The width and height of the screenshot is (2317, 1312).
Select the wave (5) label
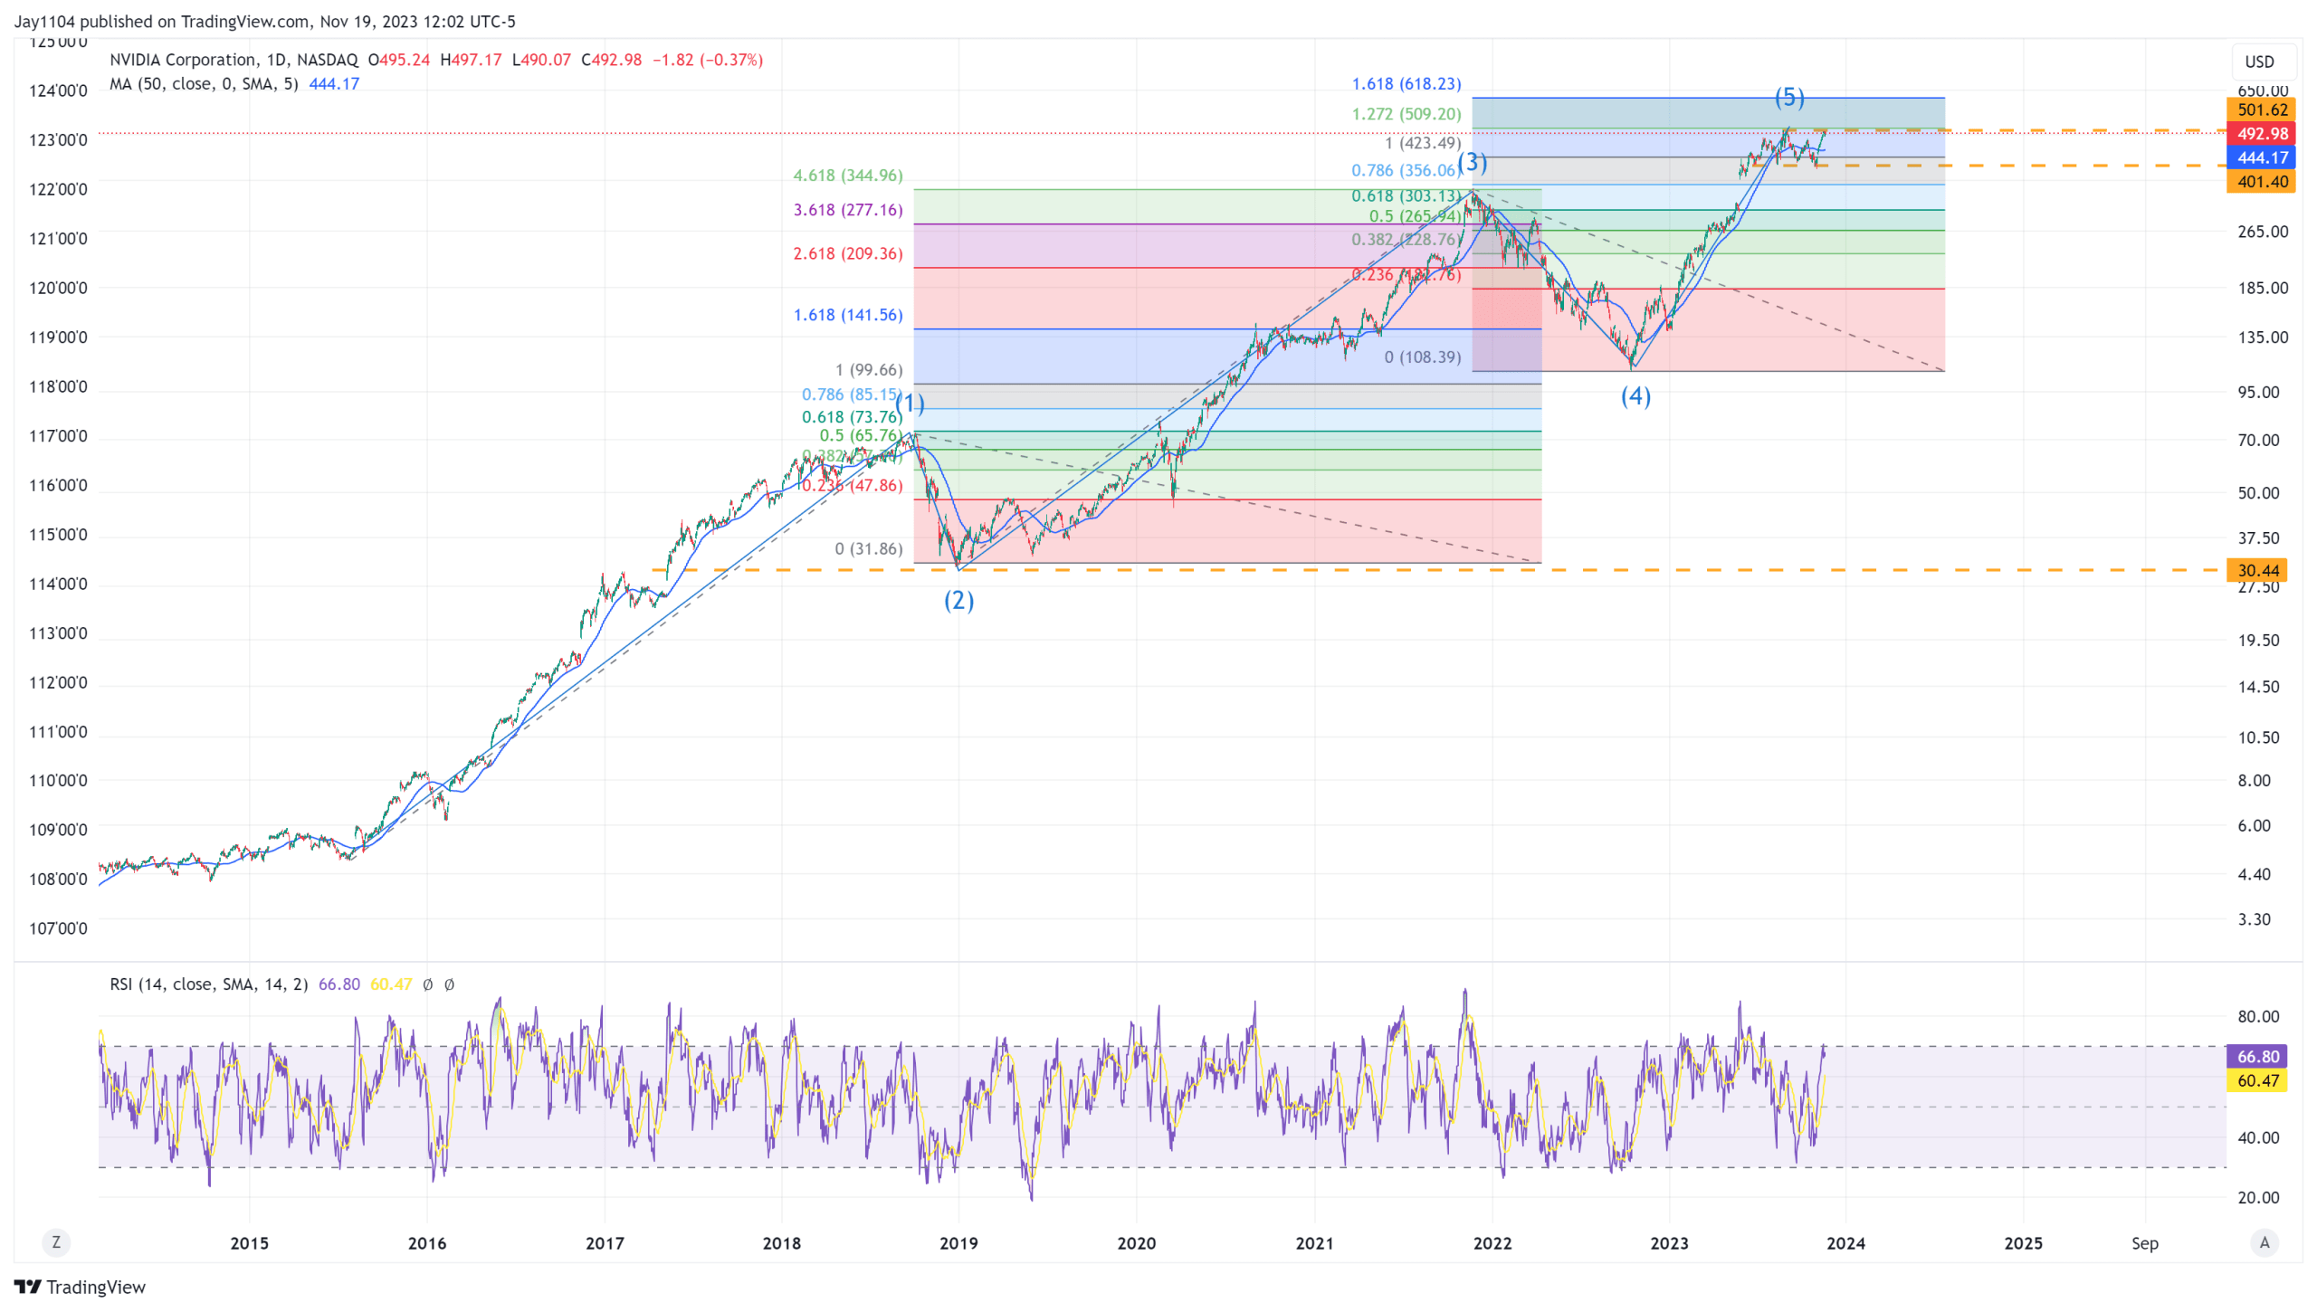pyautogui.click(x=1789, y=97)
